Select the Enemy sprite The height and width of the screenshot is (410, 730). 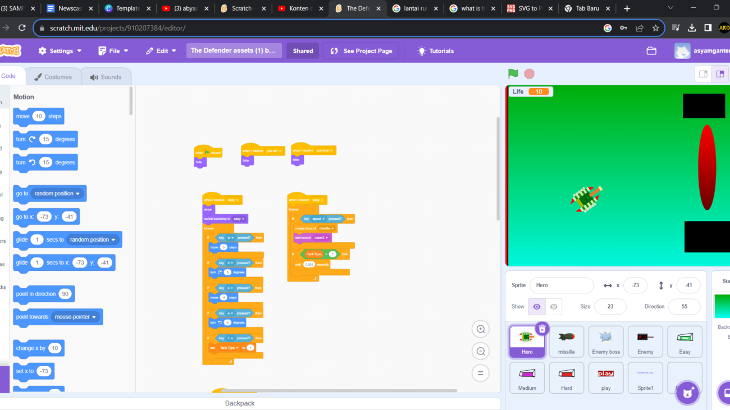point(645,342)
